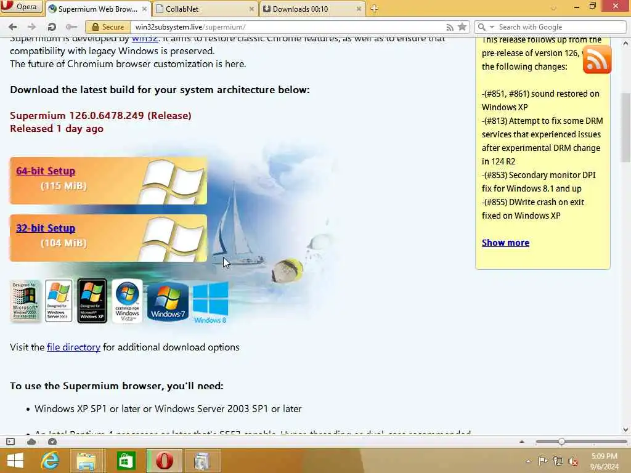Open Windows Store from the taskbar
The width and height of the screenshot is (631, 473).
126,461
